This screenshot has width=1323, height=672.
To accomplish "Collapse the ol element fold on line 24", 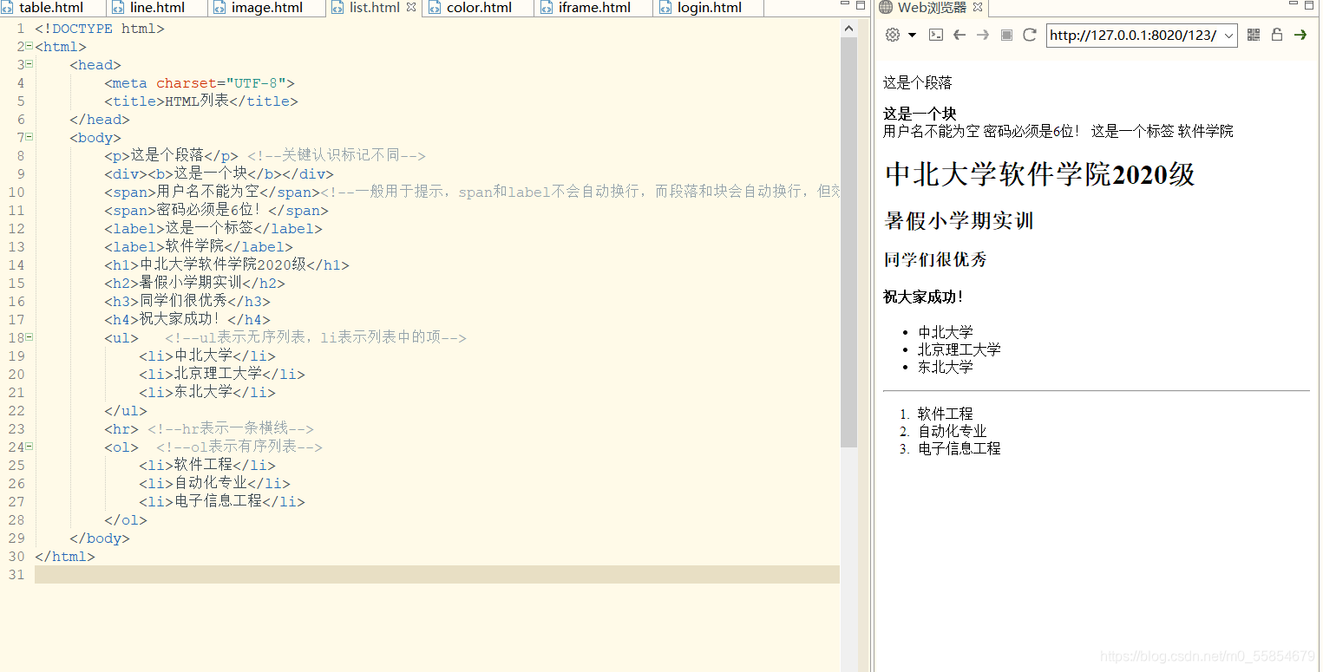I will pos(29,446).
